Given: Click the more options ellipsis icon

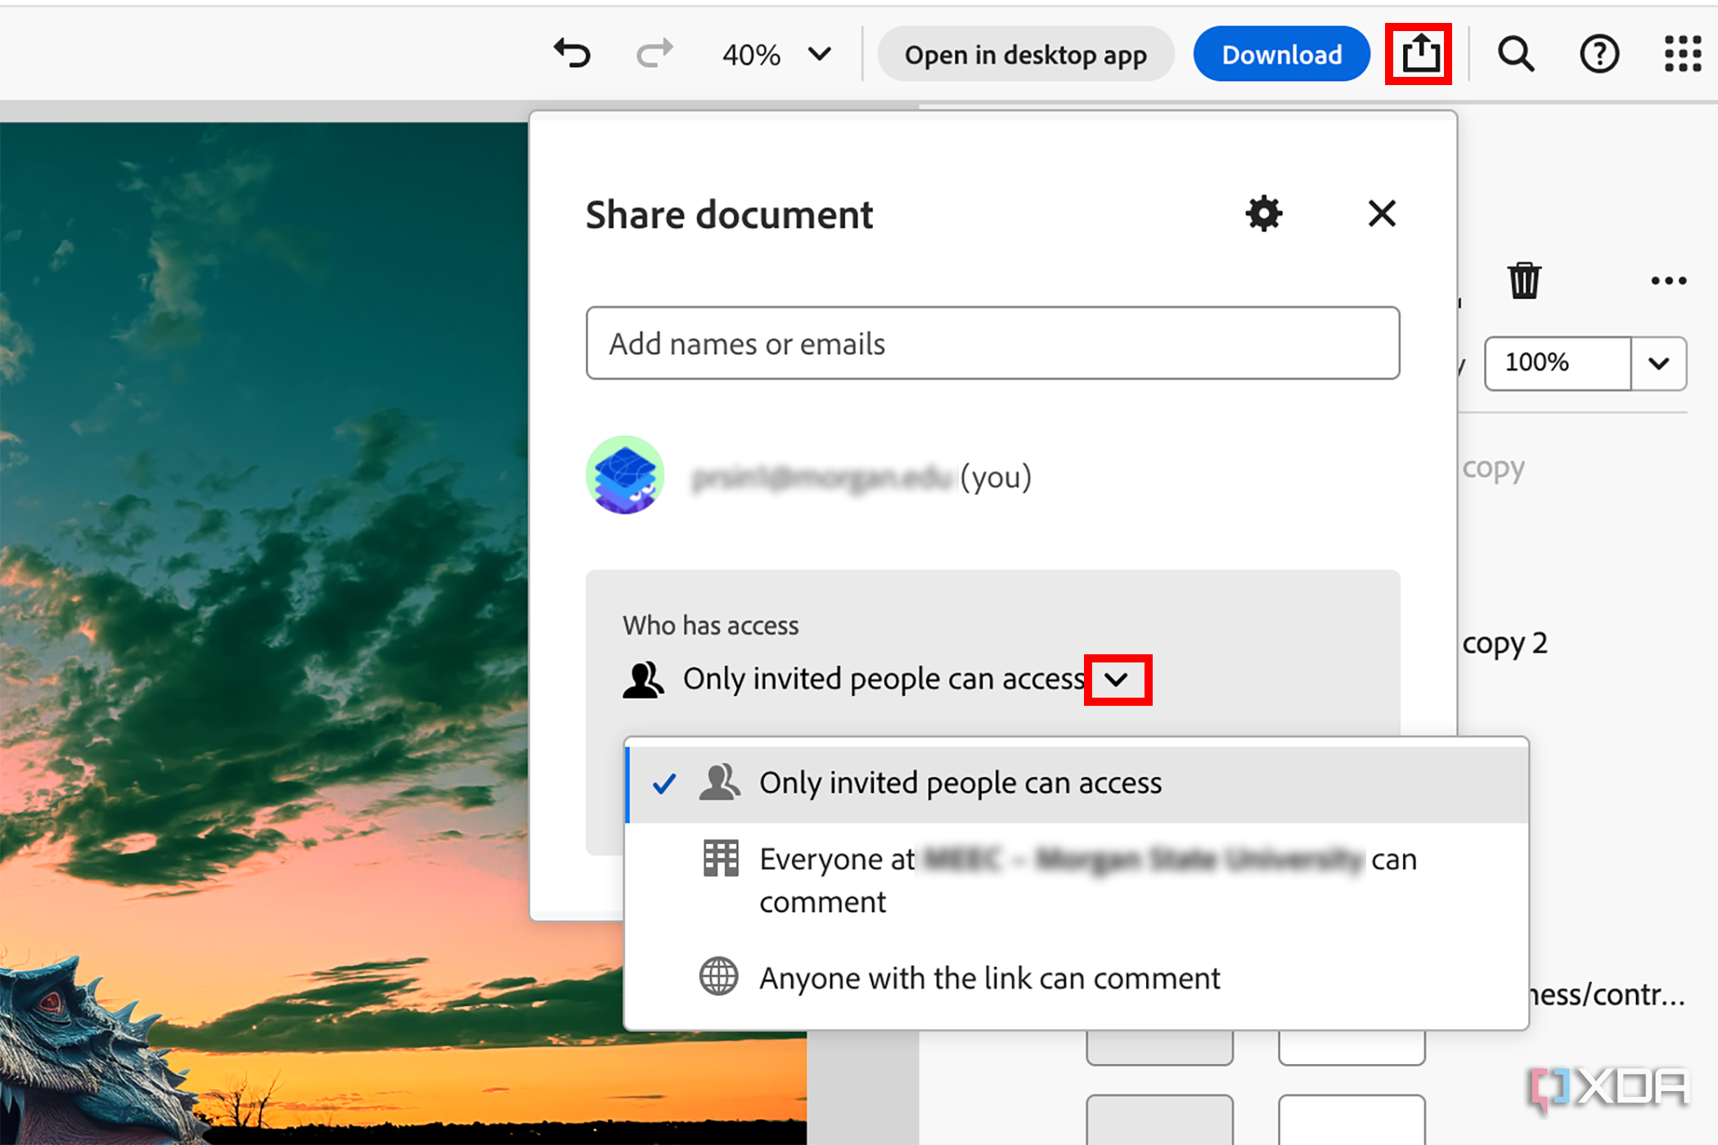Looking at the screenshot, I should pos(1668,280).
